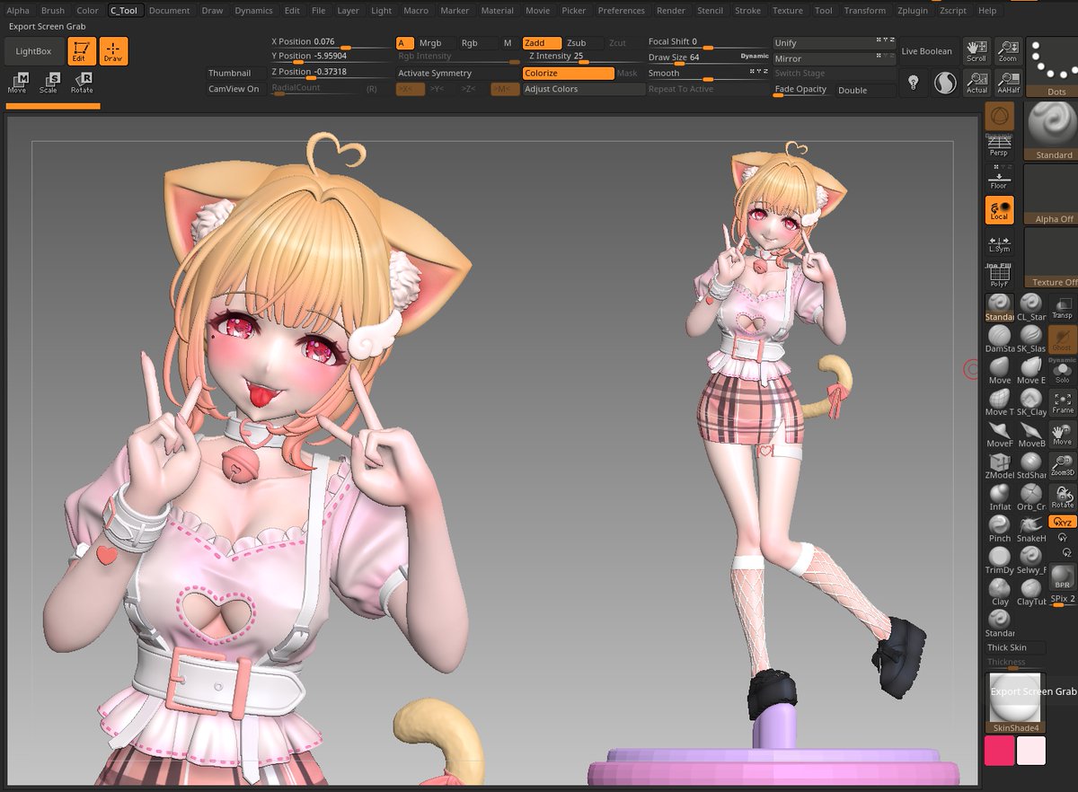Open the Texture Off selector
The width and height of the screenshot is (1078, 792).
(1051, 258)
